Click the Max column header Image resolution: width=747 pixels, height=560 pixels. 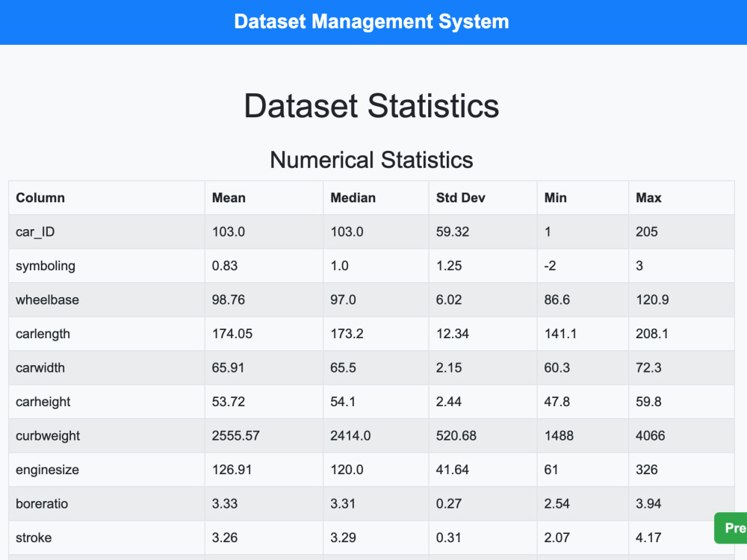coord(648,198)
